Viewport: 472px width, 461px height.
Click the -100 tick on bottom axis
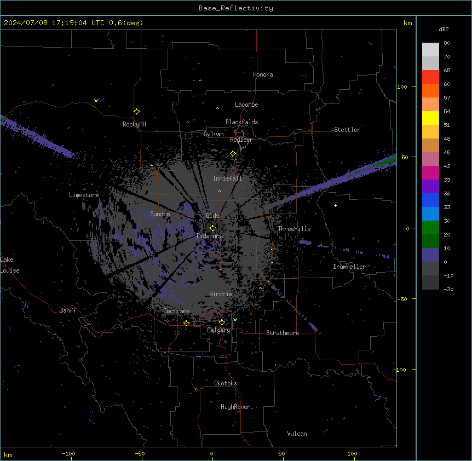pos(68,453)
